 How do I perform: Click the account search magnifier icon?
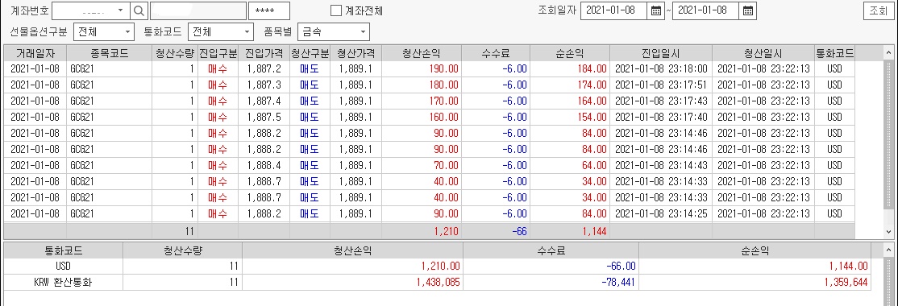pyautogui.click(x=139, y=10)
